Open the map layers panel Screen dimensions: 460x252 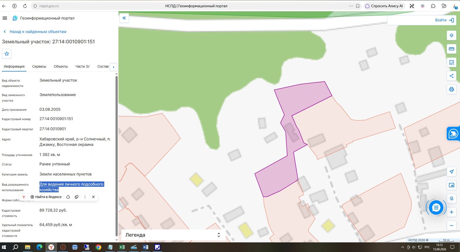(x=451, y=35)
